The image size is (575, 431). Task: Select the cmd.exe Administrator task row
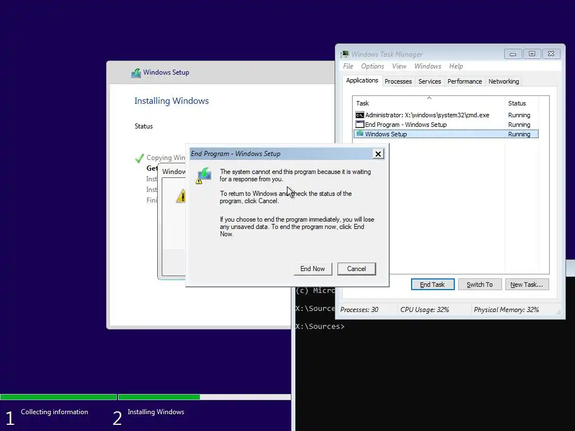(446, 115)
